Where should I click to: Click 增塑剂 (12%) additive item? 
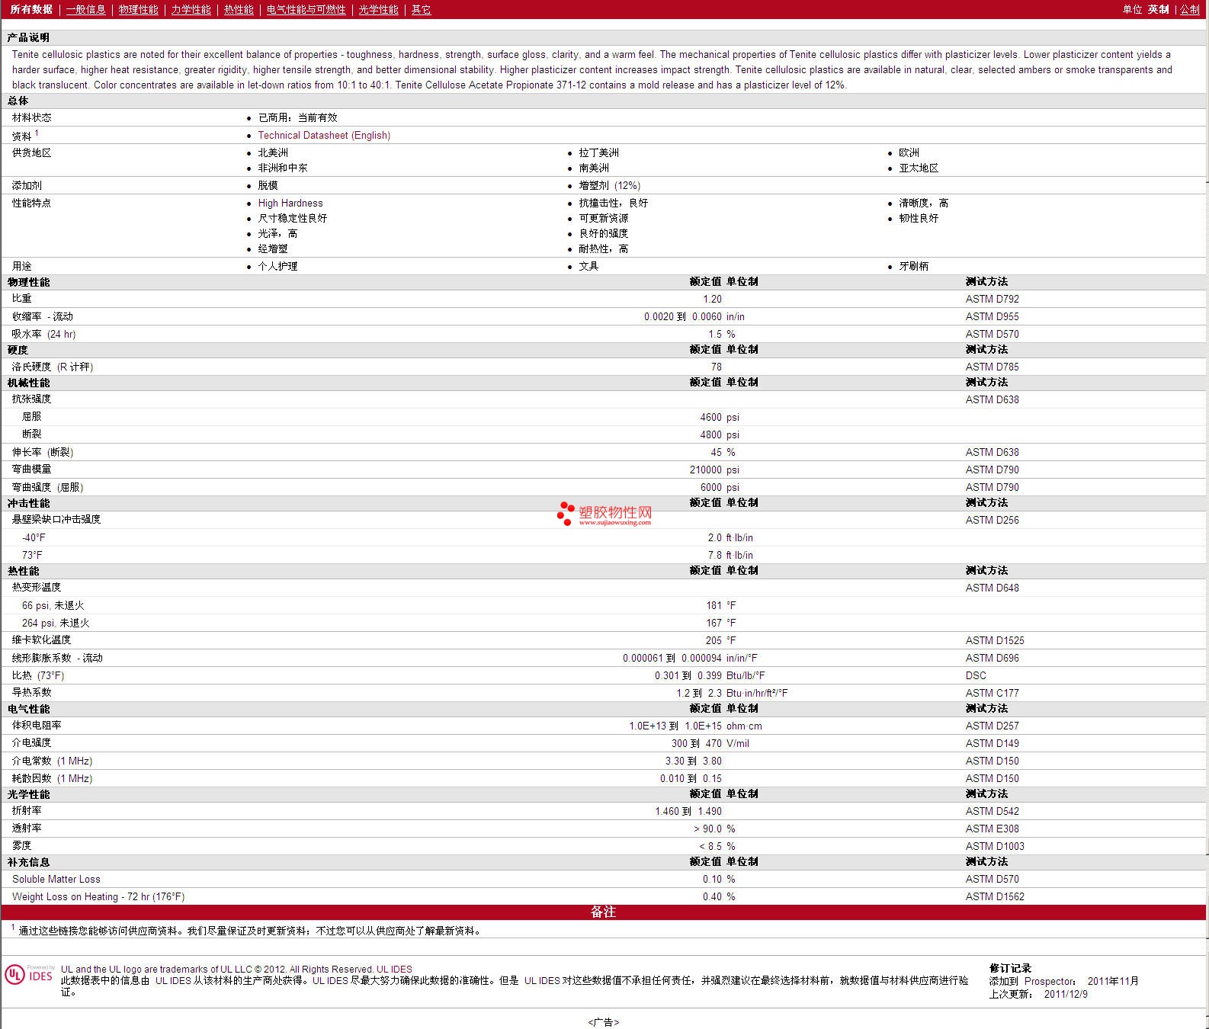pos(609,185)
